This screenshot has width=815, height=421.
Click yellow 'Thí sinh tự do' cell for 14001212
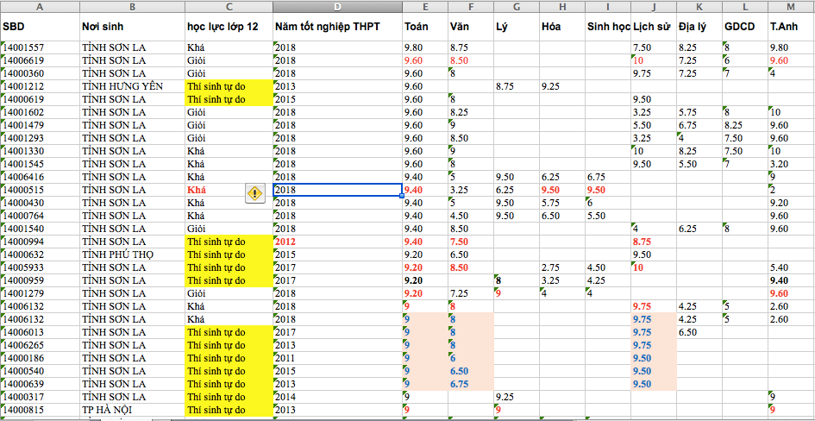[x=229, y=86]
